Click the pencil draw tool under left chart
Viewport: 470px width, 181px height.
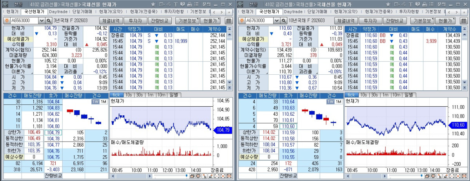pos(211,176)
